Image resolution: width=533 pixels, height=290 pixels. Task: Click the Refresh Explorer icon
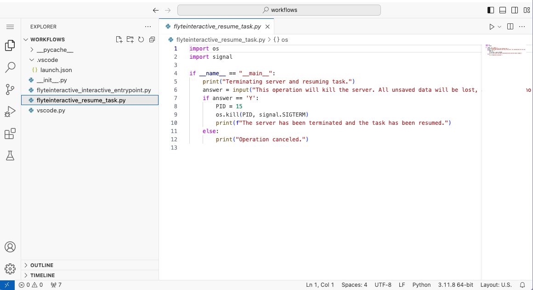click(x=141, y=39)
